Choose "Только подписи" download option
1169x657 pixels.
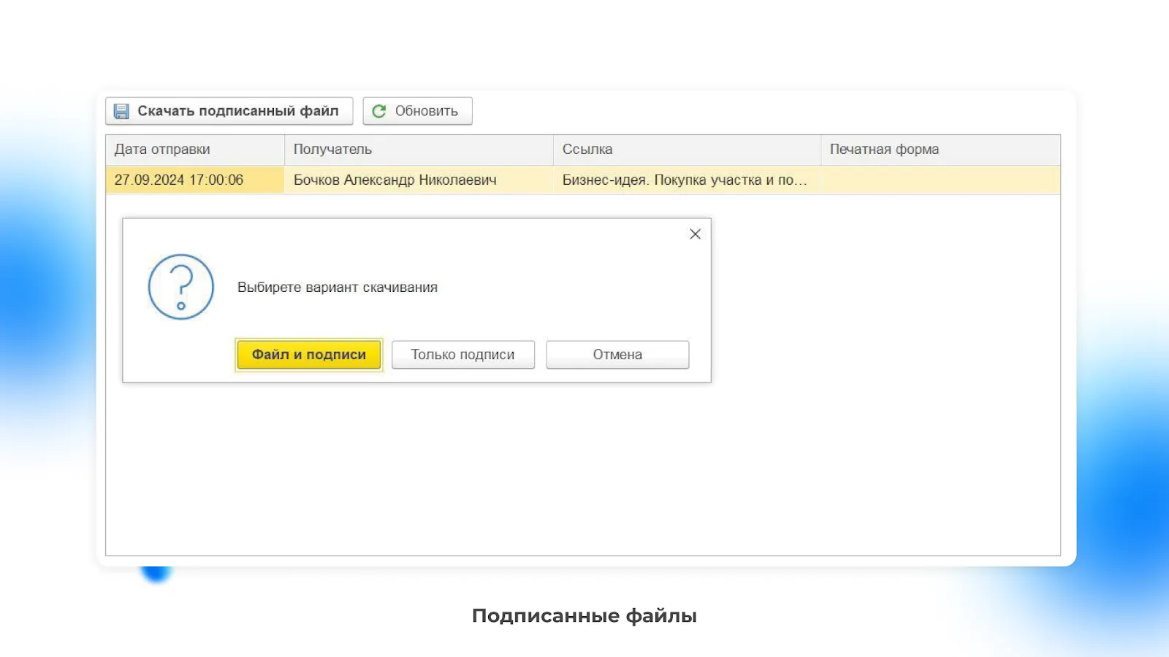pos(462,355)
